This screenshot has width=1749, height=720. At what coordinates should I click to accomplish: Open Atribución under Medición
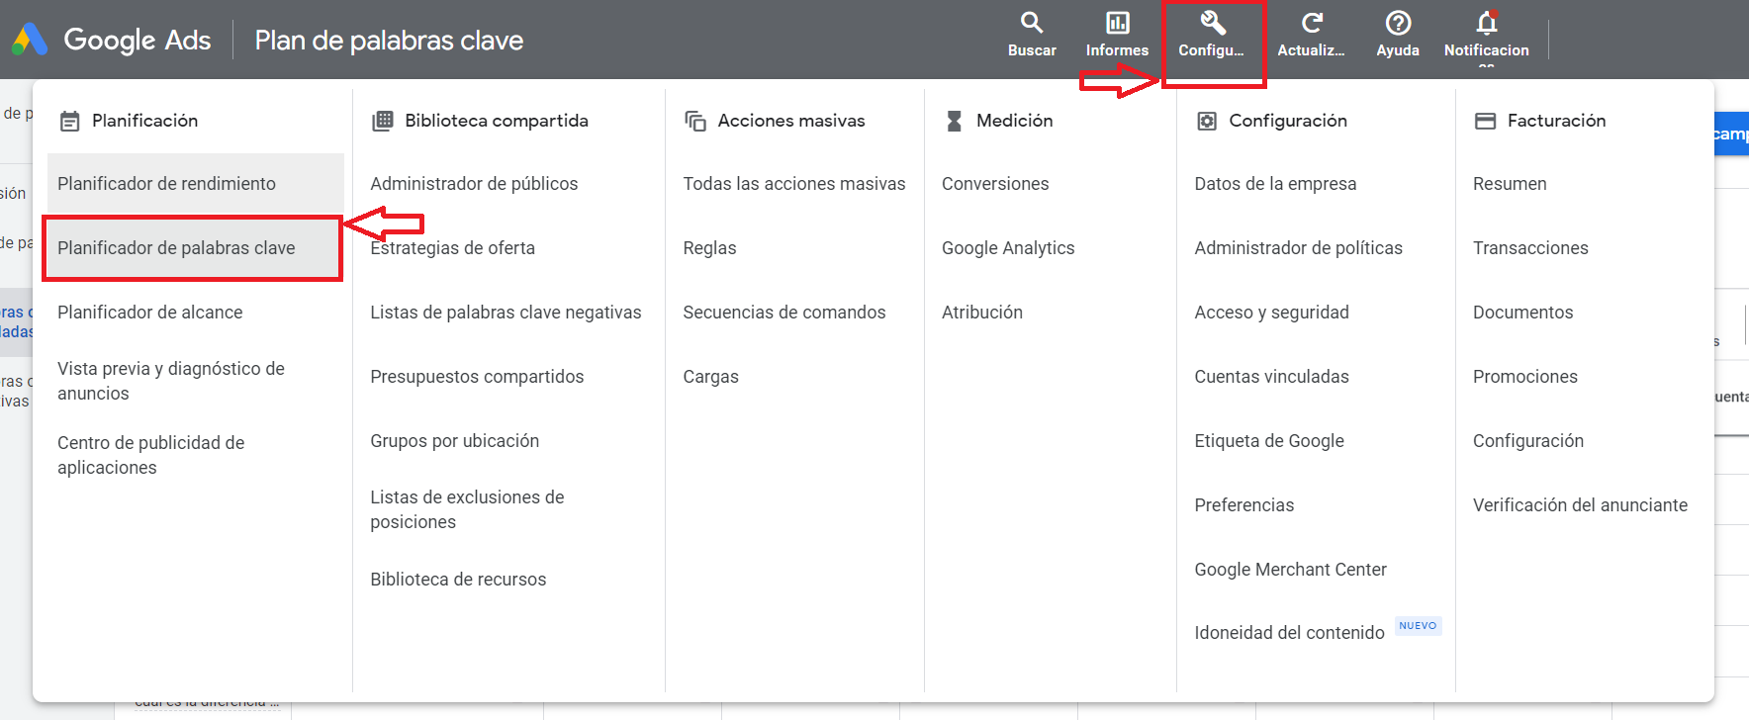tap(982, 313)
